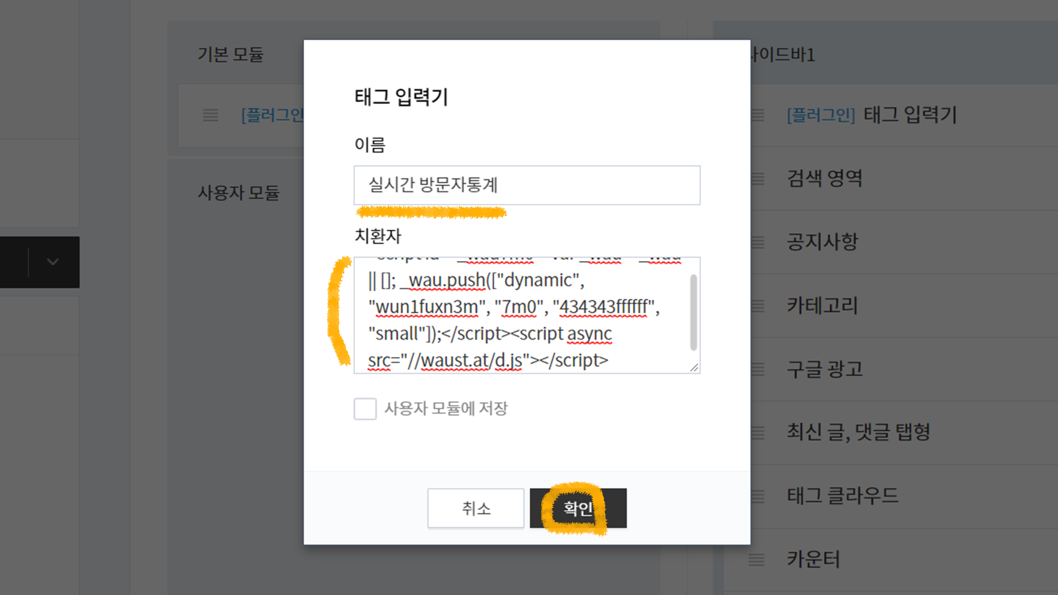Click drag handle icon beside 공지사항

point(758,242)
